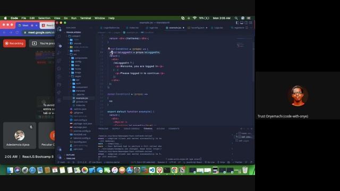This screenshot has width=340, height=191.
Task: Open App Store in the dock
Action: pos(130,170)
